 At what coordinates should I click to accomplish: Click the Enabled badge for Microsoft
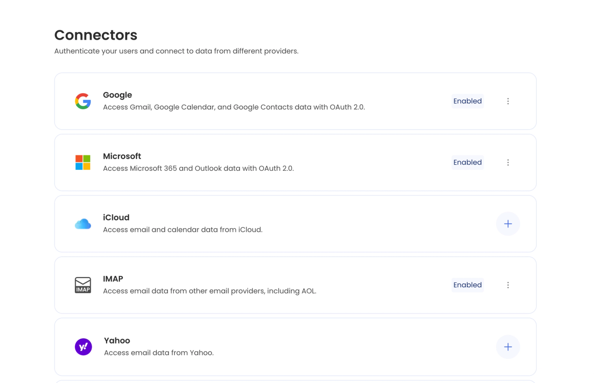467,162
